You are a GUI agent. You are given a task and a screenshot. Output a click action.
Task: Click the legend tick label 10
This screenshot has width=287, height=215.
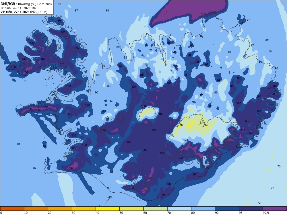click(26, 213)
